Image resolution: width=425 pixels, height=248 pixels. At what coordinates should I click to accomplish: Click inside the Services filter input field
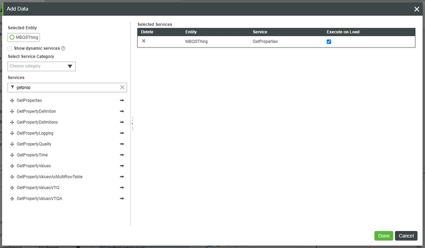[64, 87]
